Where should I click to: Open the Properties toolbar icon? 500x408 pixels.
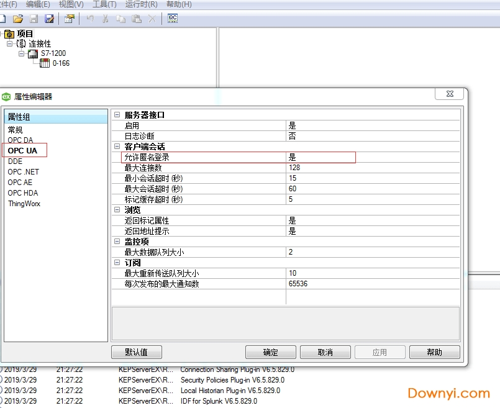coord(69,19)
